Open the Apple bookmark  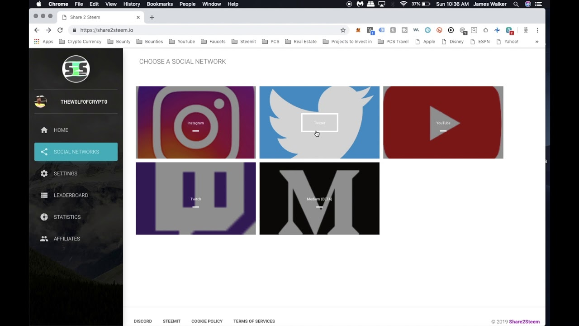click(425, 42)
